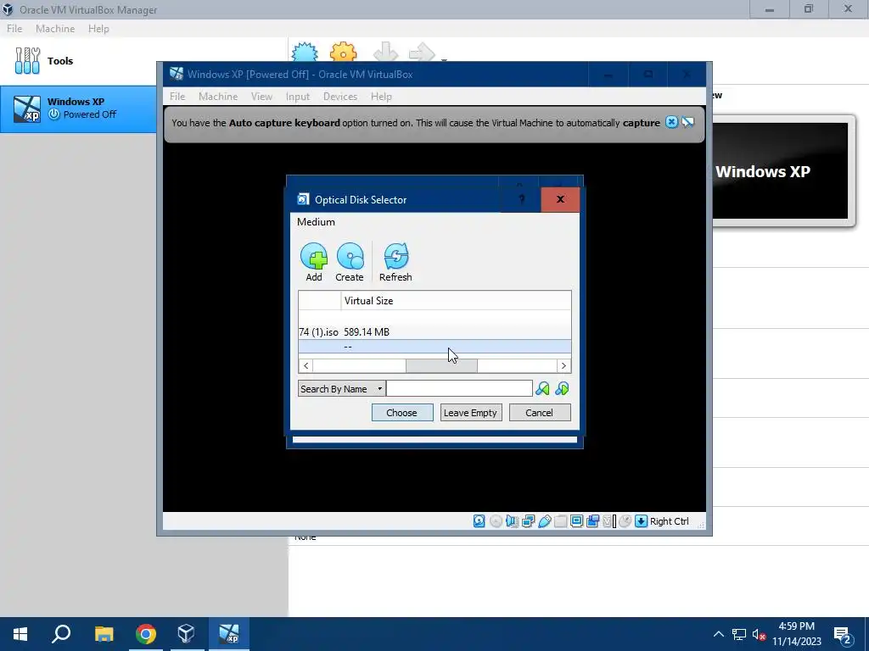Screen dimensions: 869x651
Task: Open File Explorer from taskbar
Action: 104,634
